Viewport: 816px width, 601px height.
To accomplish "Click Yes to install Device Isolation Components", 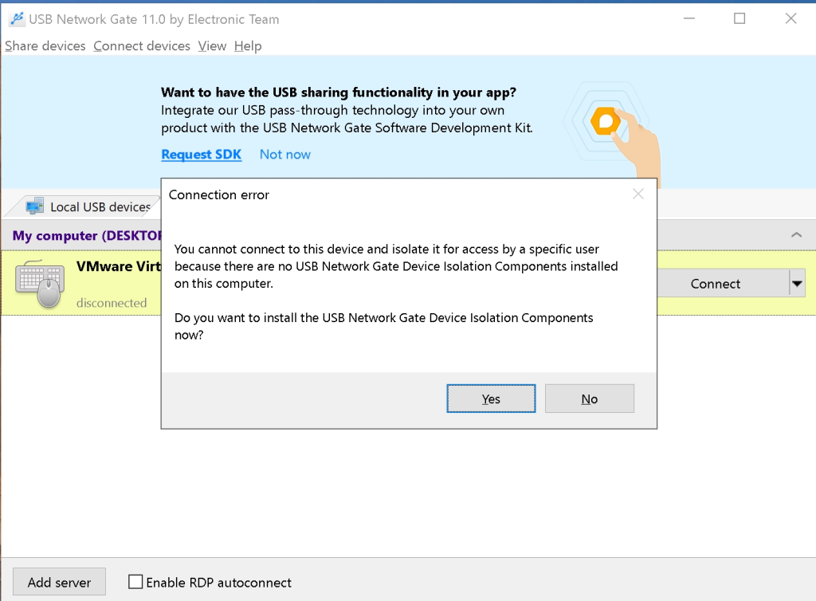I will click(x=491, y=399).
